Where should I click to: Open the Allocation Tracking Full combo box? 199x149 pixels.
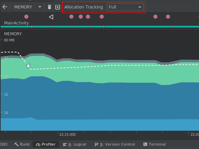pos(125,7)
